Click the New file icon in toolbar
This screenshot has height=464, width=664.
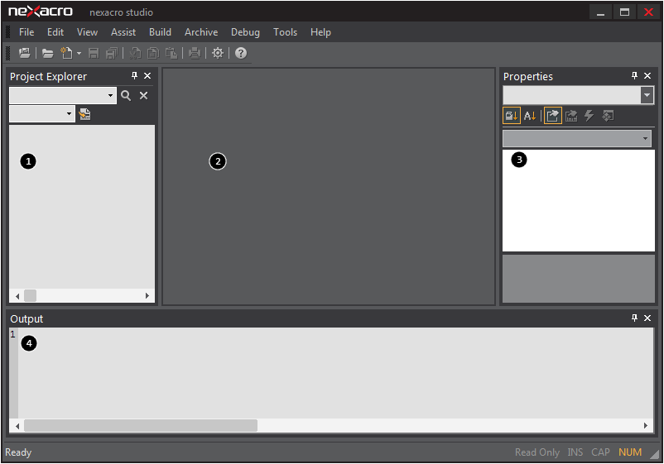(66, 53)
